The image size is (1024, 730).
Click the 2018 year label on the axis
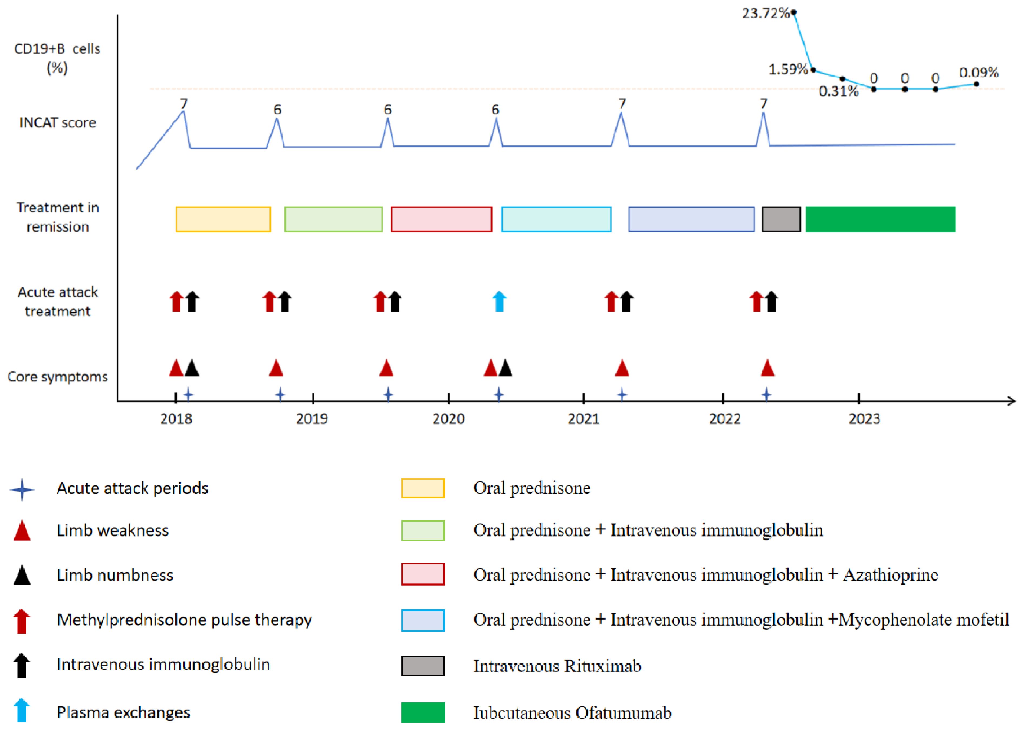[x=176, y=419]
